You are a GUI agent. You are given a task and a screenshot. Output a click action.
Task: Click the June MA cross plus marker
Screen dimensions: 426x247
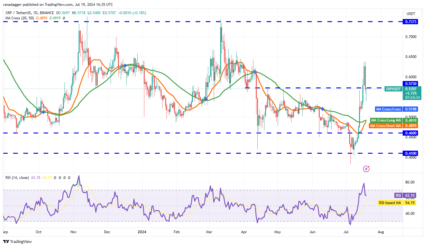[322, 109]
